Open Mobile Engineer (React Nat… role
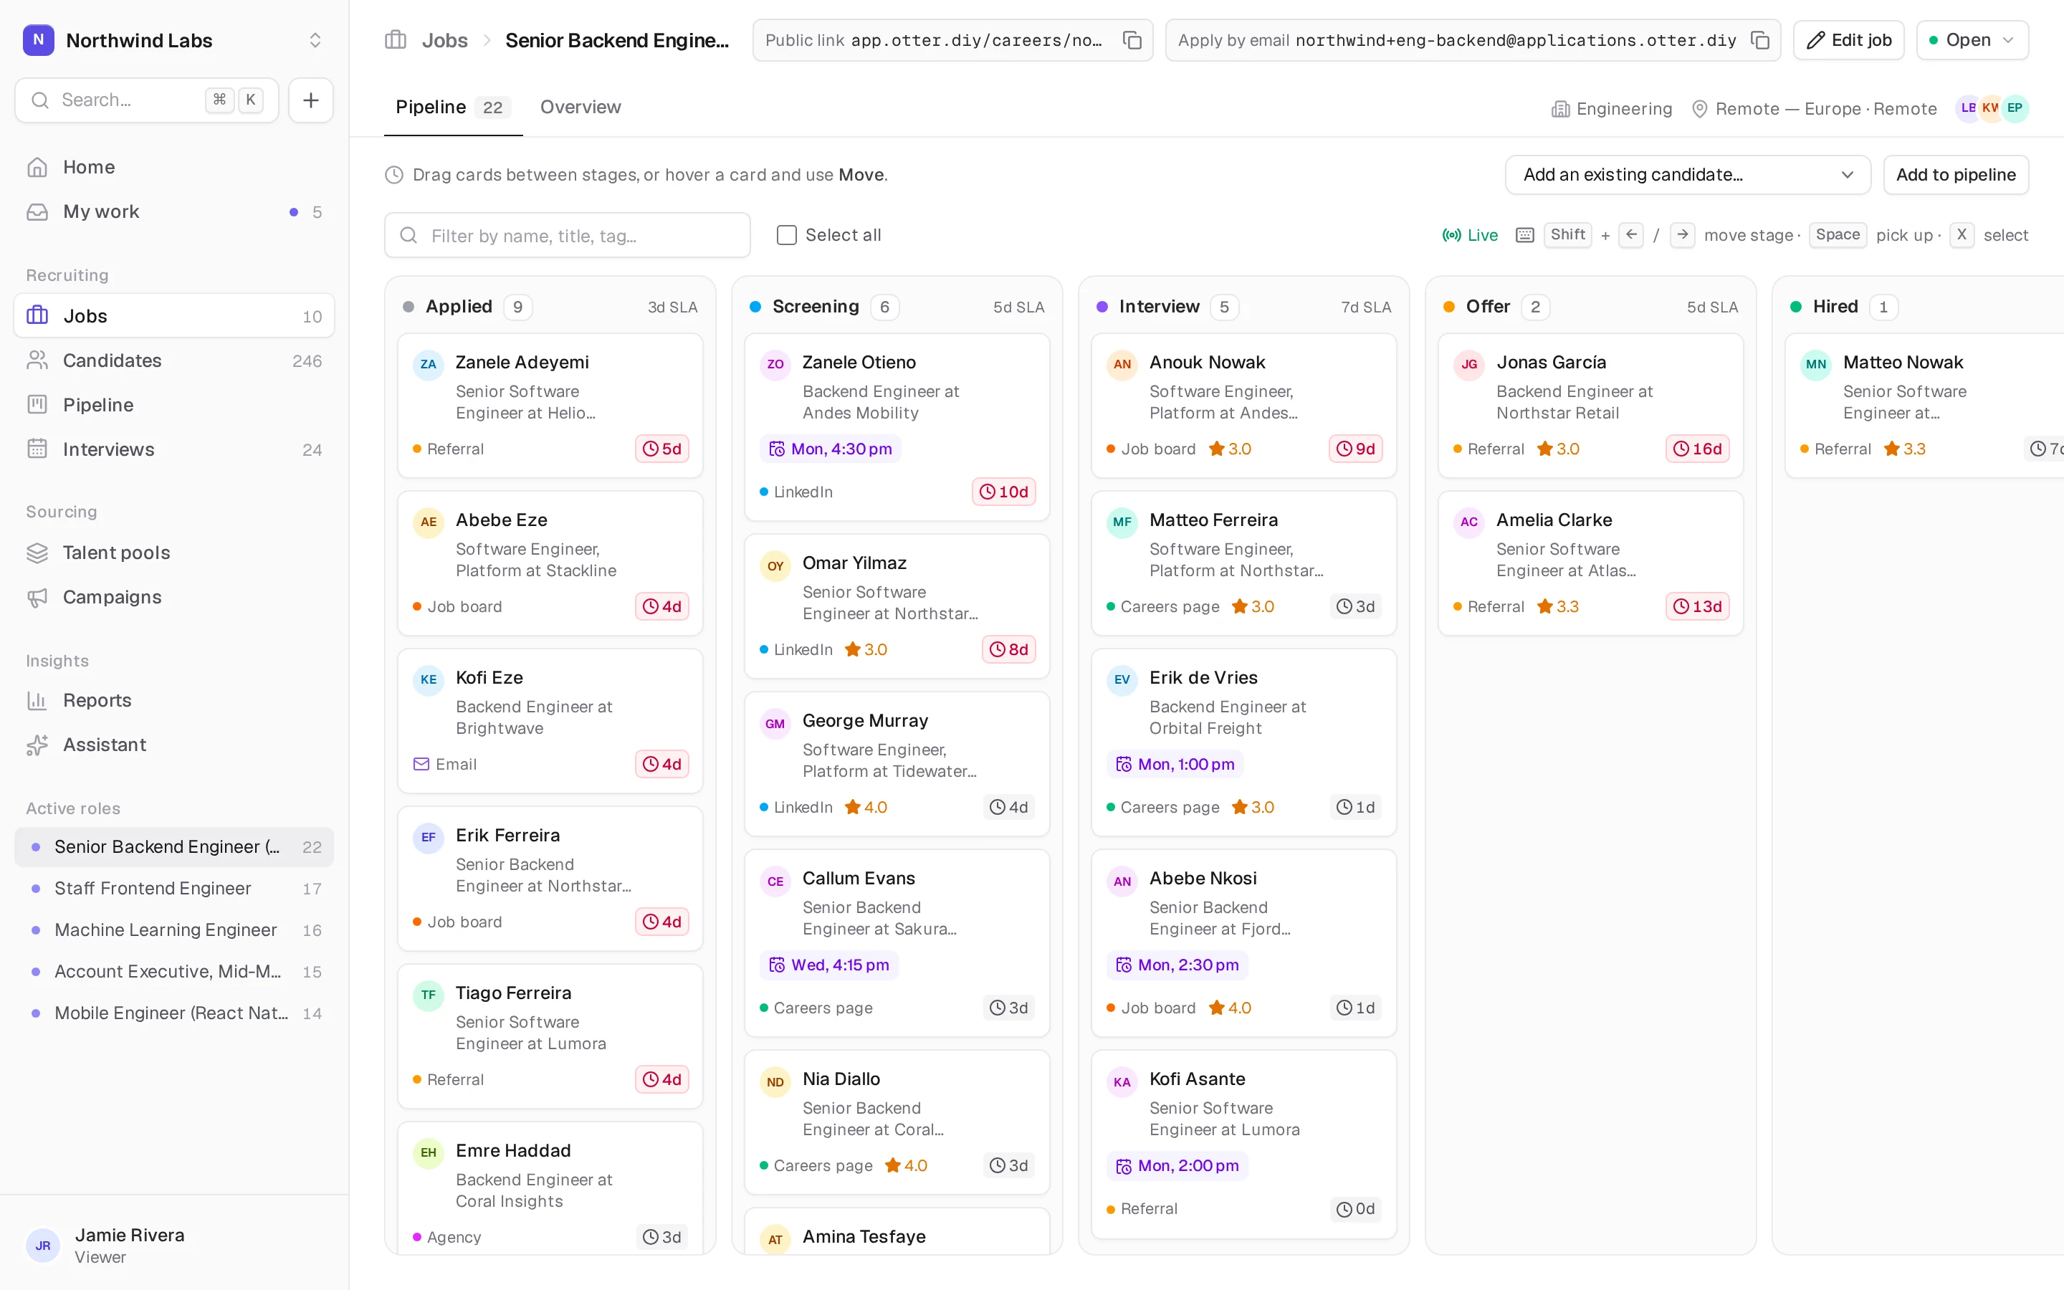The width and height of the screenshot is (2064, 1290). [174, 1013]
